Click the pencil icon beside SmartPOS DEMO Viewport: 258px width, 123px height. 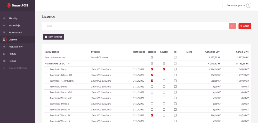(x=69, y=63)
